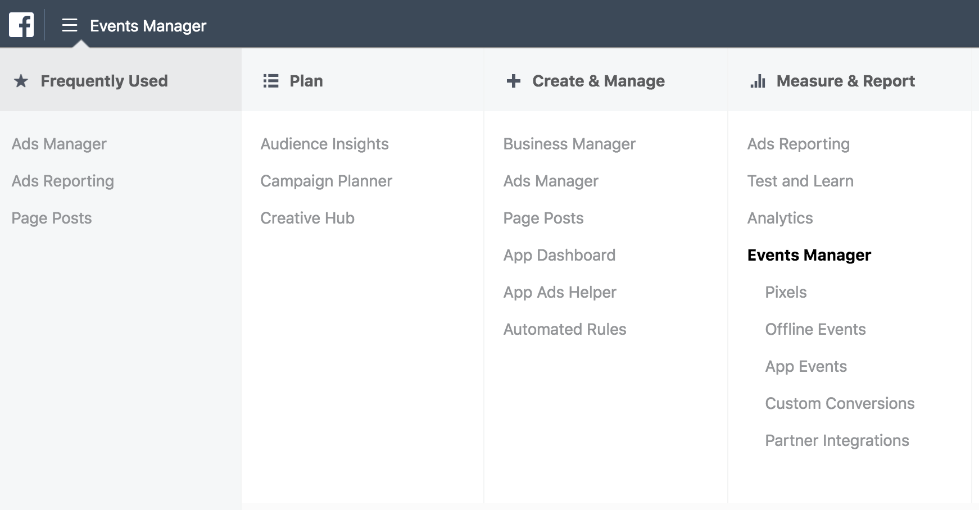Open Partner Integrations
Image resolution: width=979 pixels, height=510 pixels.
point(837,440)
